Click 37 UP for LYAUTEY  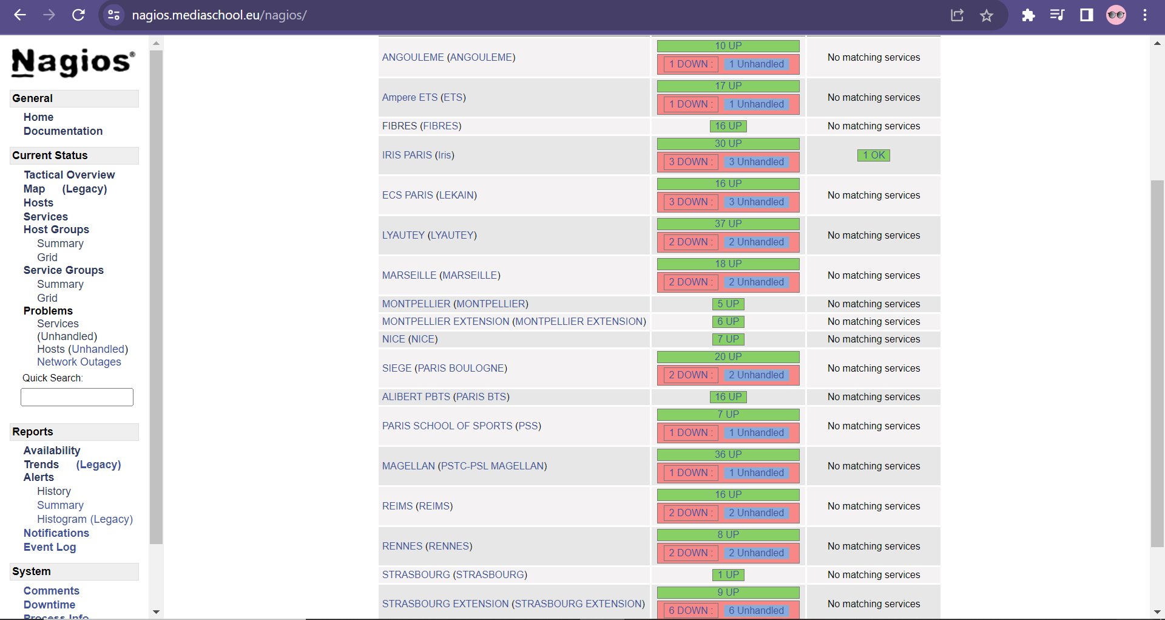[x=728, y=223]
